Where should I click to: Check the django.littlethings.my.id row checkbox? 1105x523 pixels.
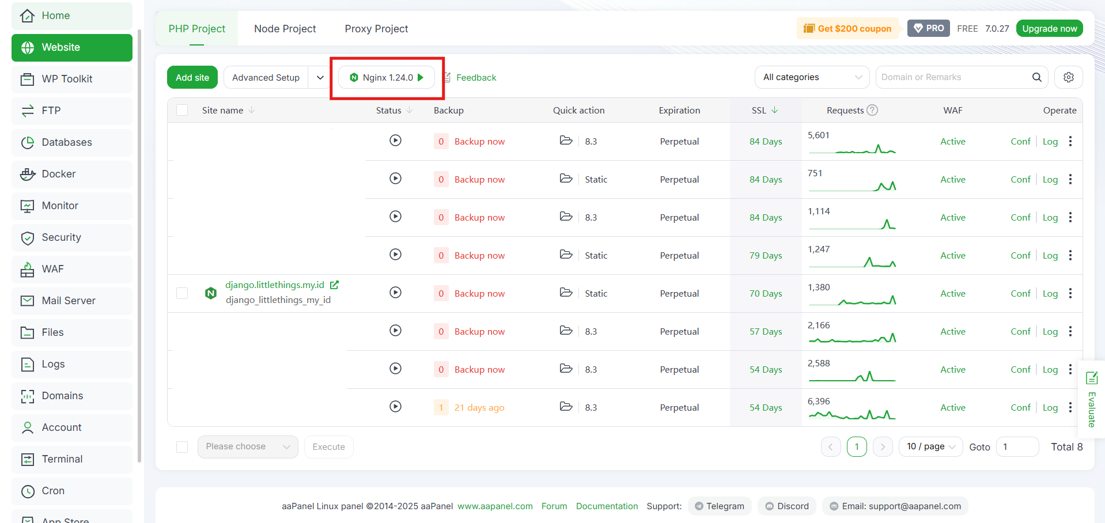pos(182,293)
